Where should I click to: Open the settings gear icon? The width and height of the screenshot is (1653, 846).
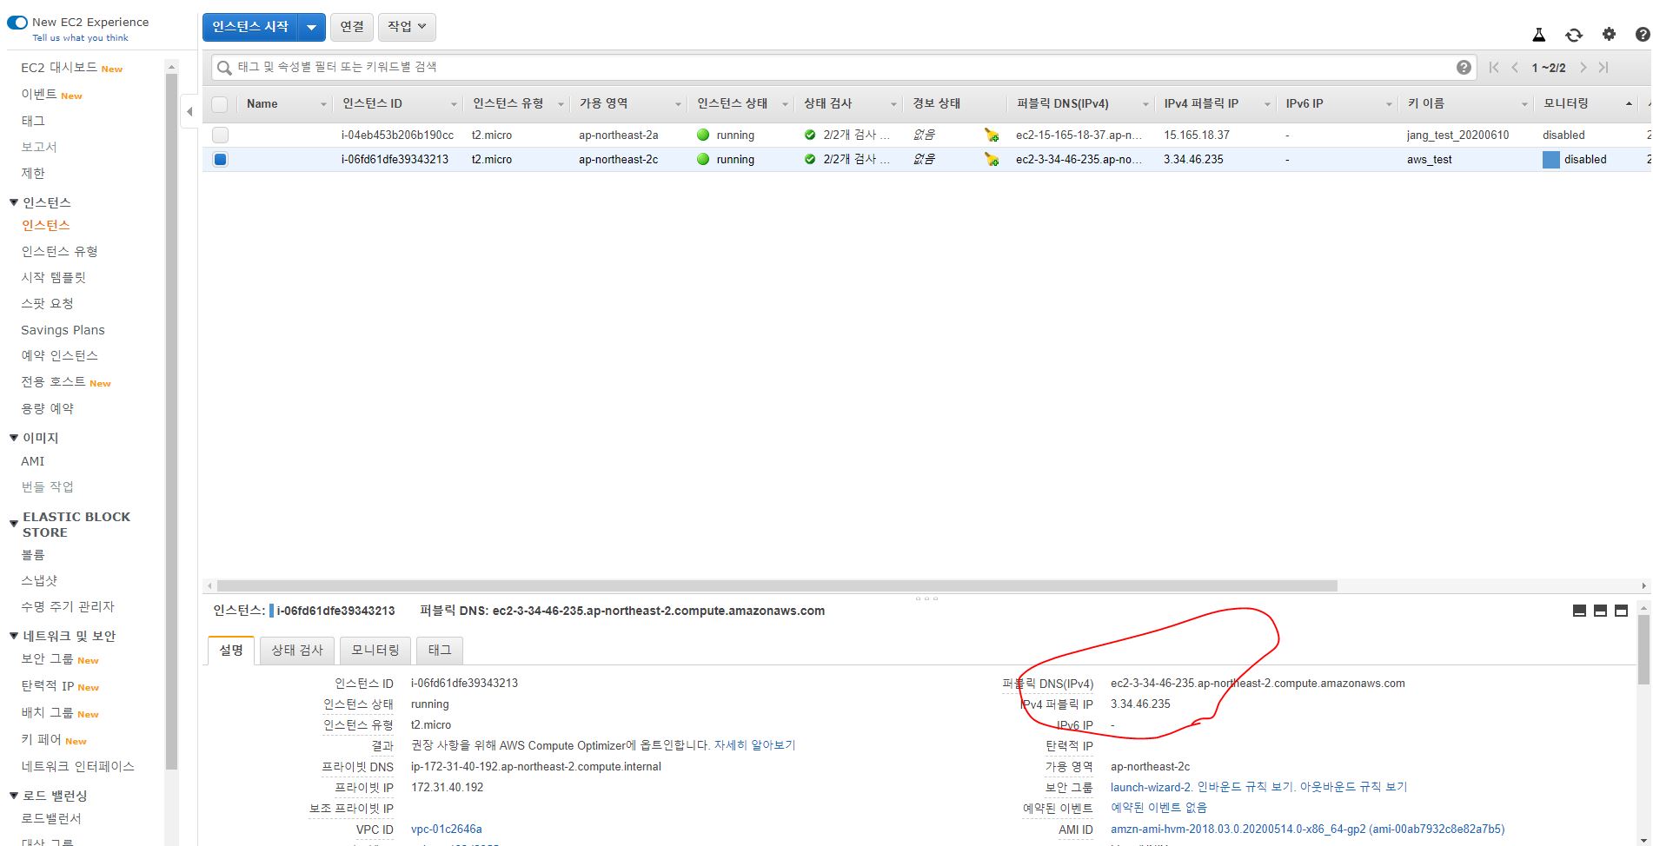(x=1609, y=34)
